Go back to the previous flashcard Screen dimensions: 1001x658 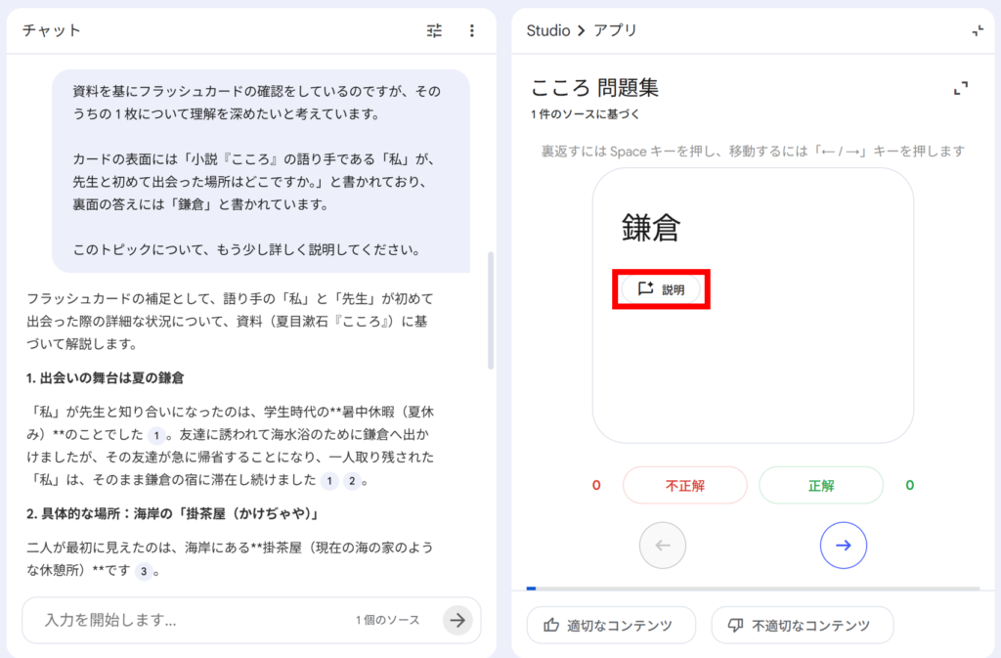coord(663,546)
